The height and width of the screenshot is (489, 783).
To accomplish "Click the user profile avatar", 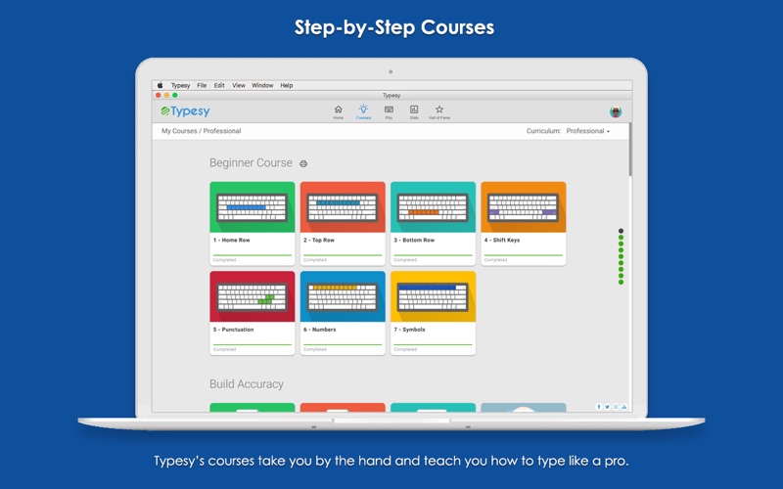I will tap(616, 111).
